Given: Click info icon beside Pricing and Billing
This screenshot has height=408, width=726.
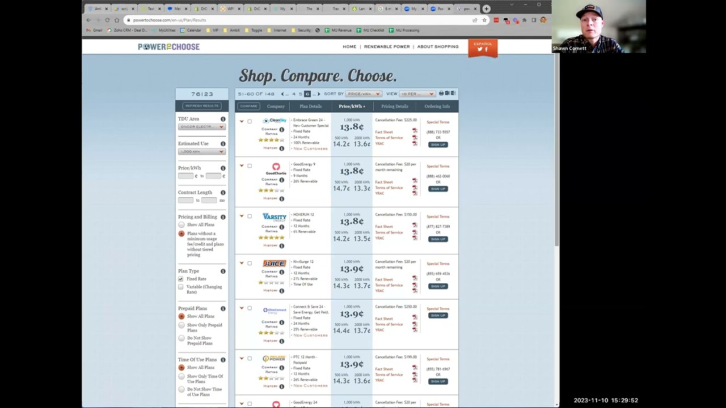Looking at the screenshot, I should click(223, 217).
